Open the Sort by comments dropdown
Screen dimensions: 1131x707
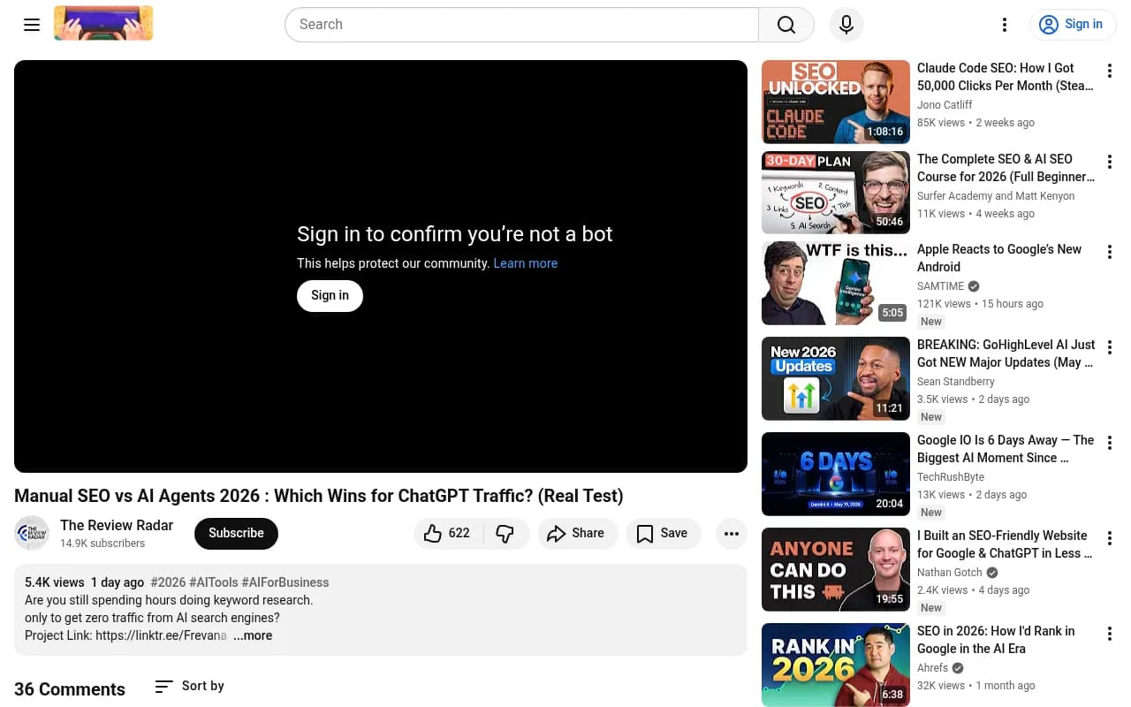[190, 686]
